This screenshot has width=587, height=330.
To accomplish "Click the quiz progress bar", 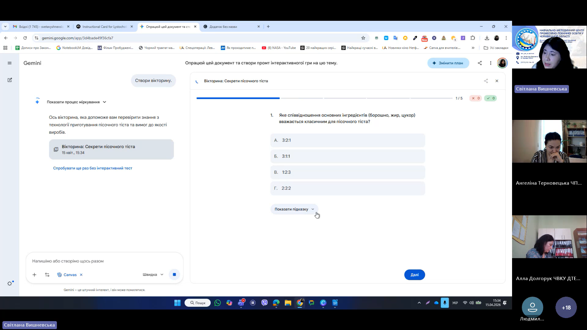I will [324, 98].
